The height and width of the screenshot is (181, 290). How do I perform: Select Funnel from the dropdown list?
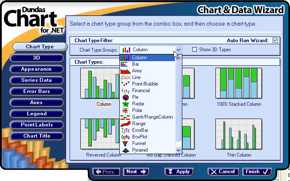147,144
